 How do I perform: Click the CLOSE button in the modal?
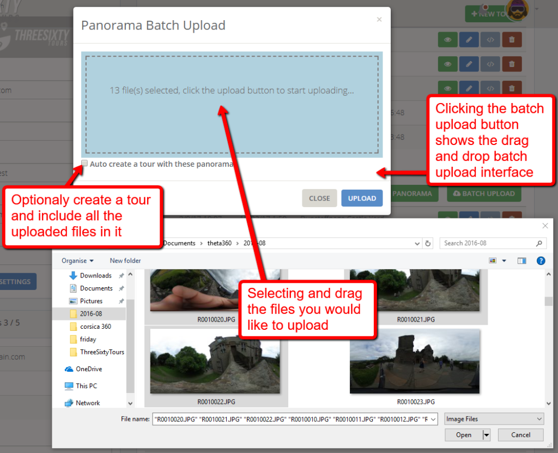(319, 198)
